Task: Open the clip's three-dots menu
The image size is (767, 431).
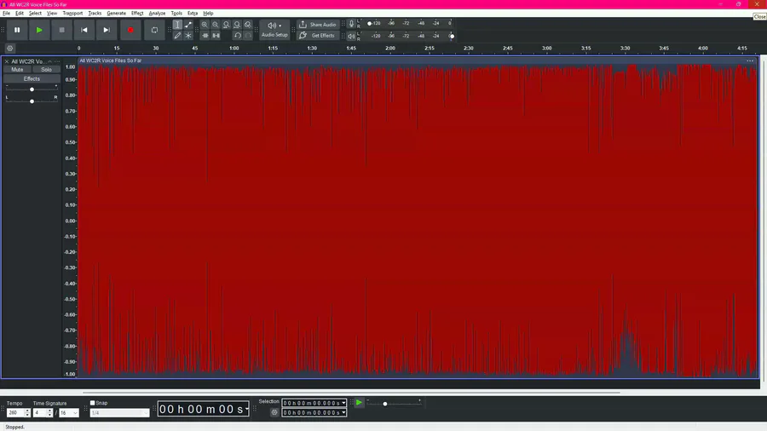Action: tap(750, 60)
